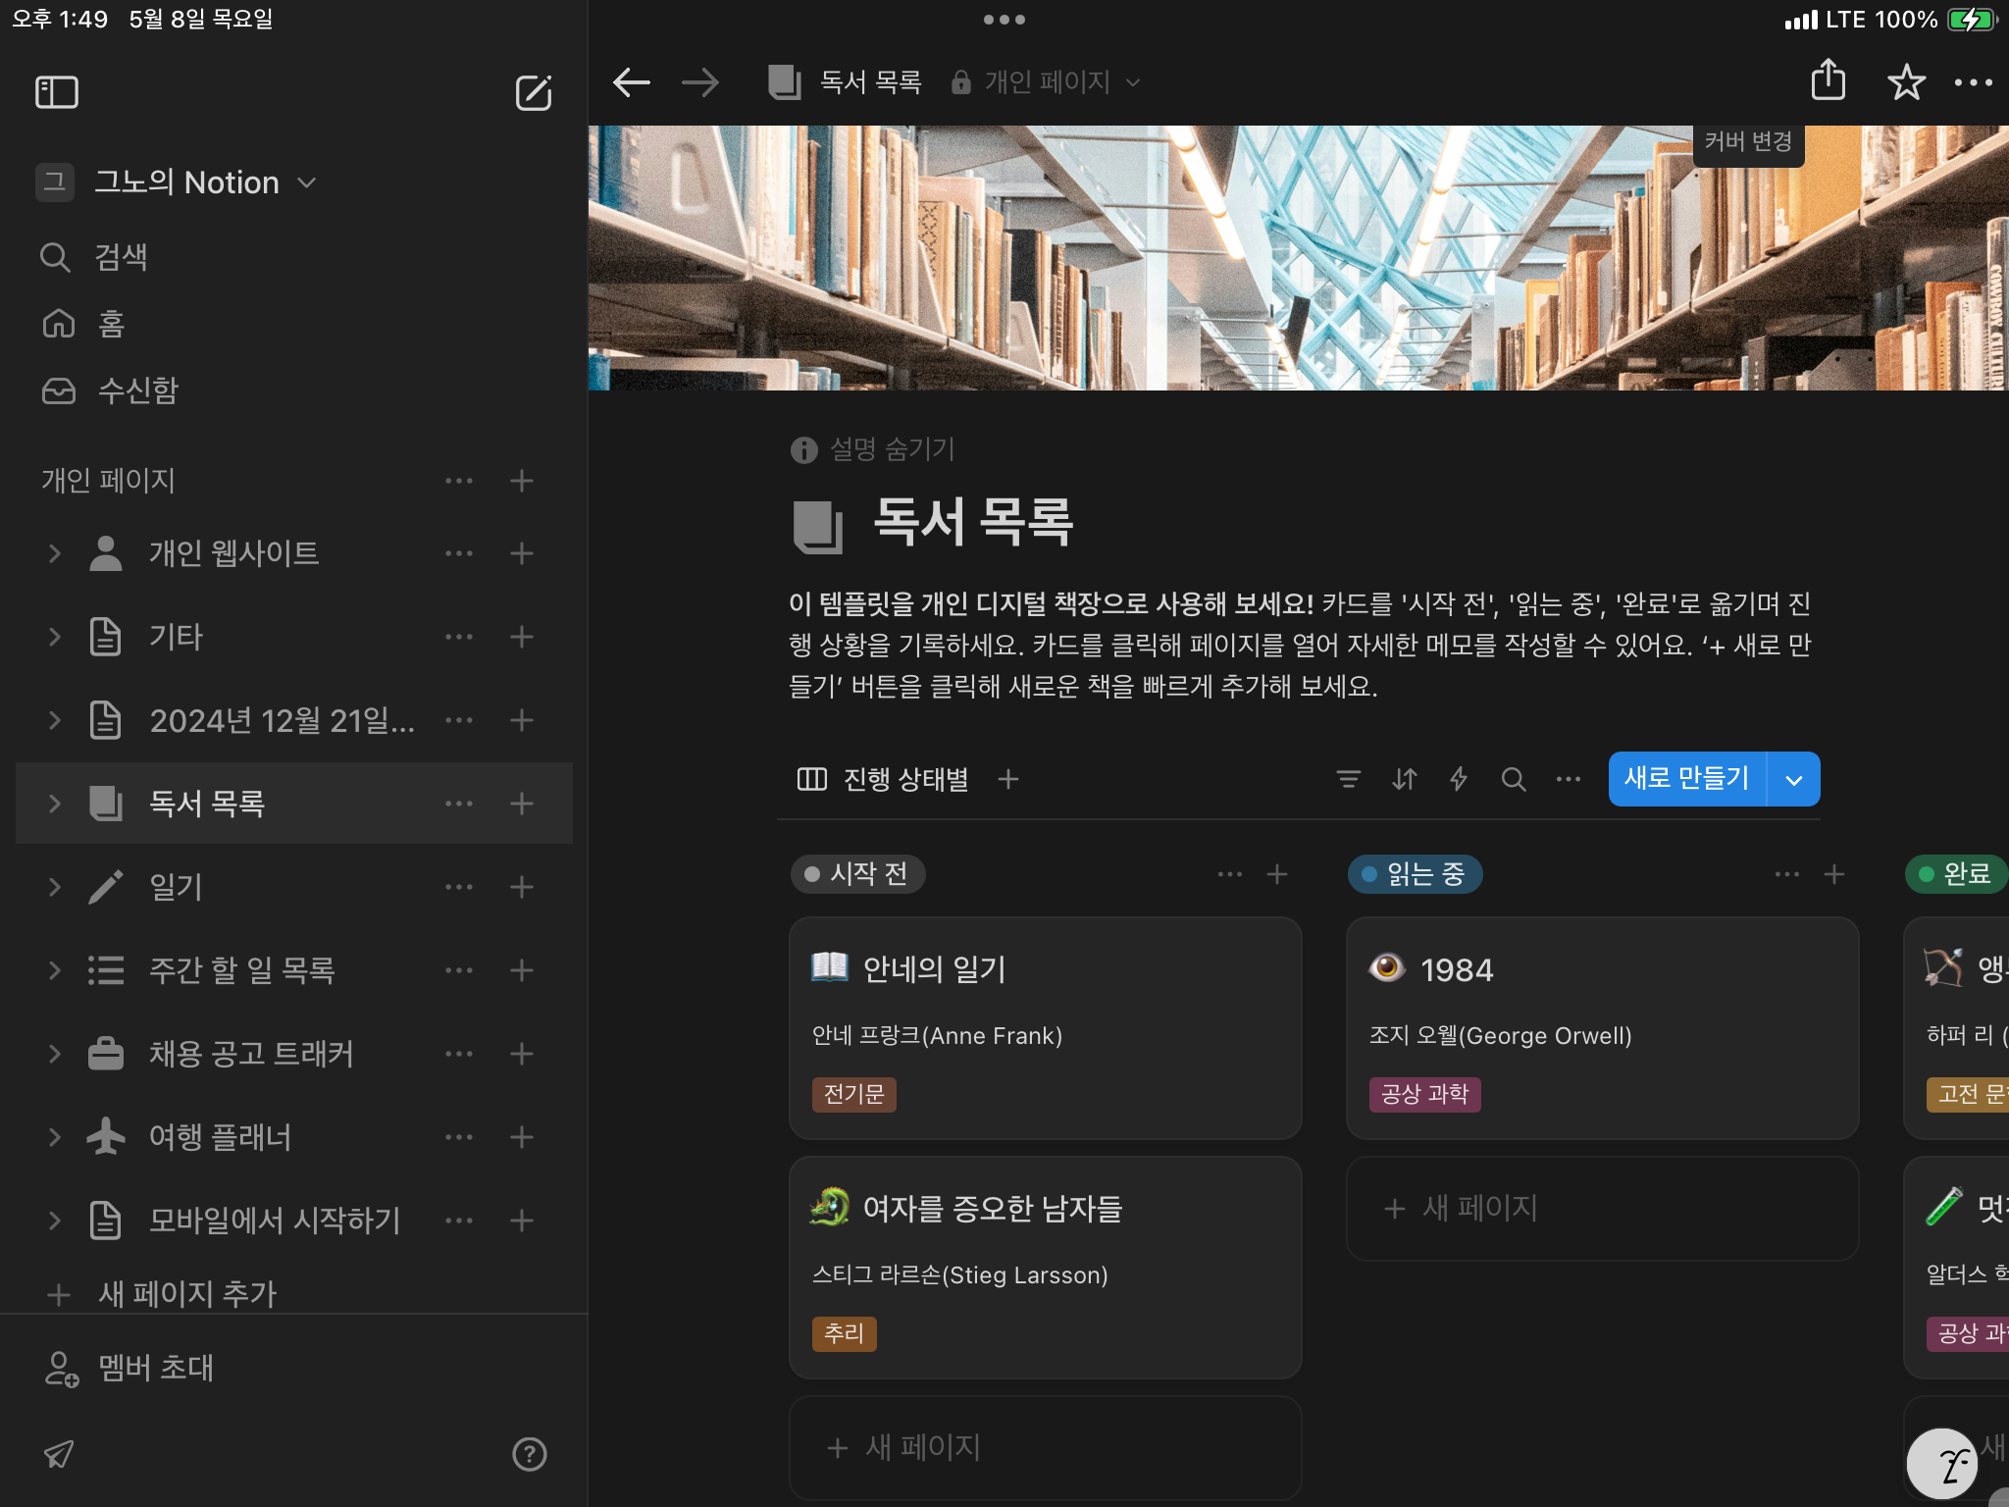Tap the share icon in top bar
The width and height of the screenshot is (2009, 1507).
pos(1828,81)
